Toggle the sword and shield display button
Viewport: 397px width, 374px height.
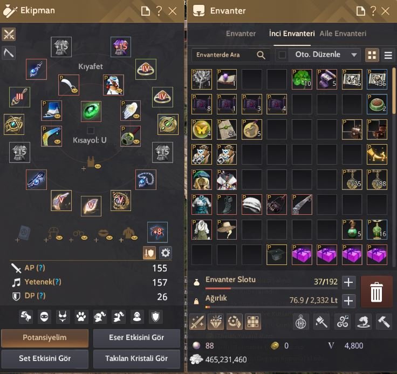click(149, 253)
